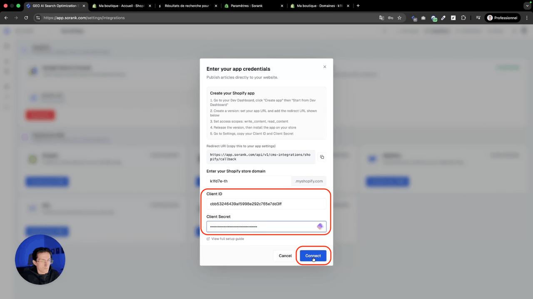533x299 pixels.
Task: Copy the redirect URI with copy icon
Action: 322,157
